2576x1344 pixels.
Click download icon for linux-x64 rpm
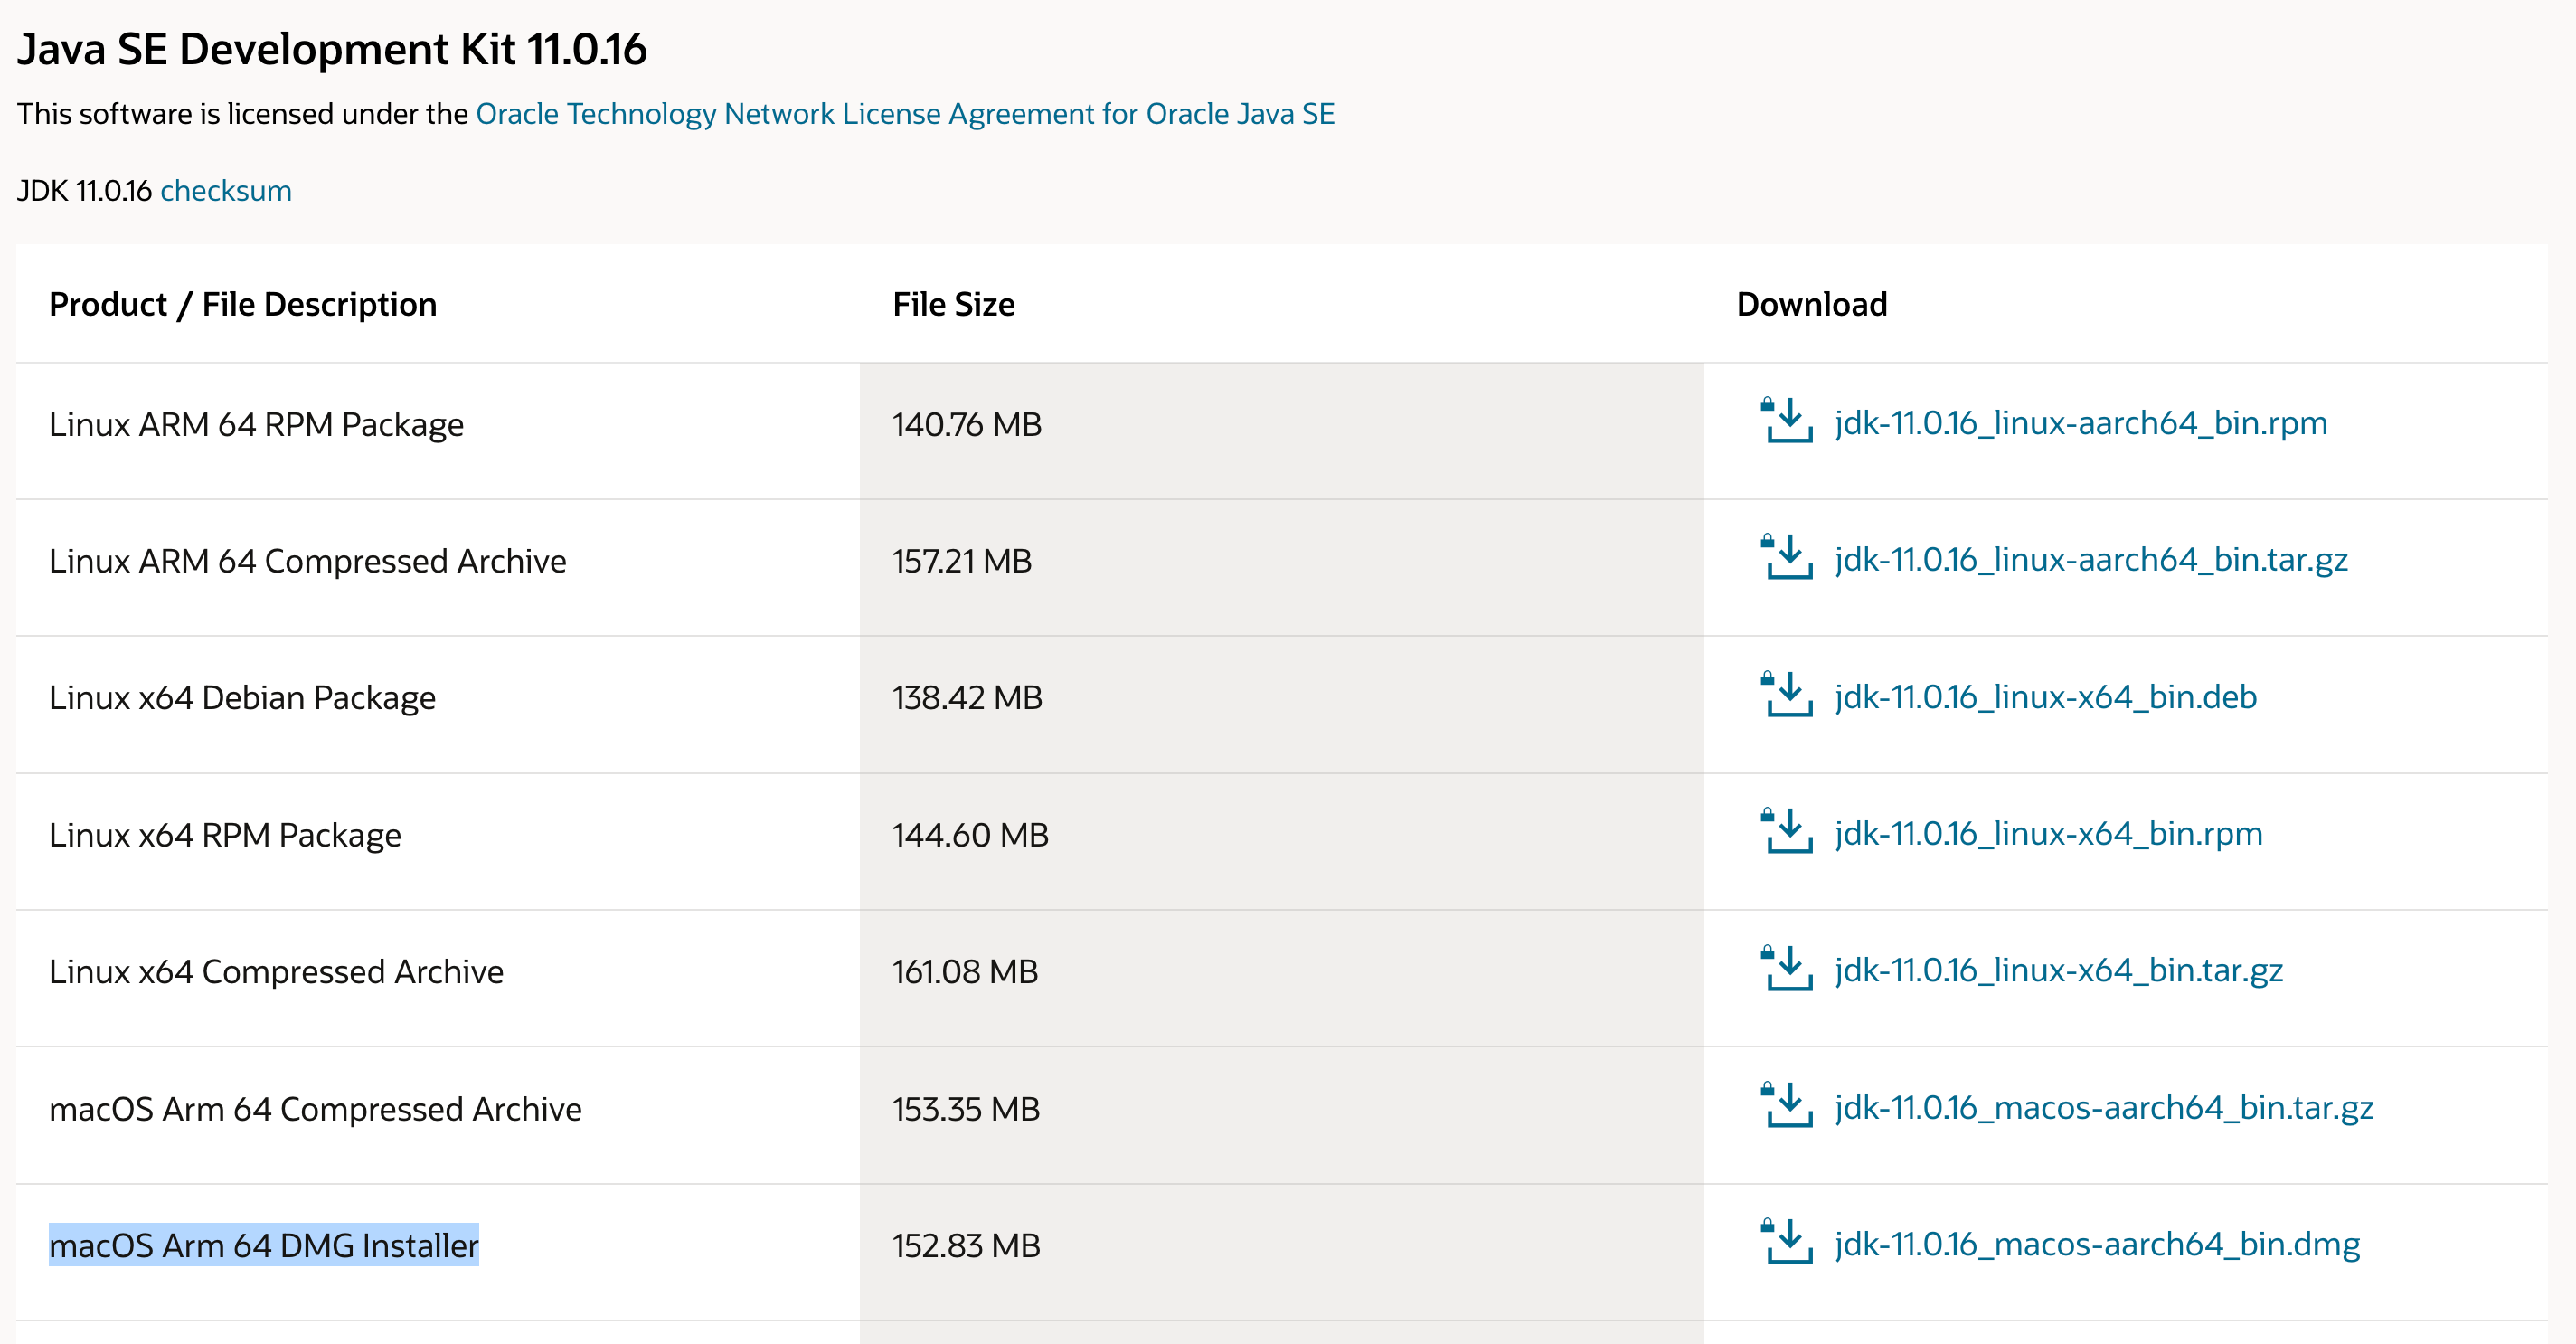(1787, 832)
